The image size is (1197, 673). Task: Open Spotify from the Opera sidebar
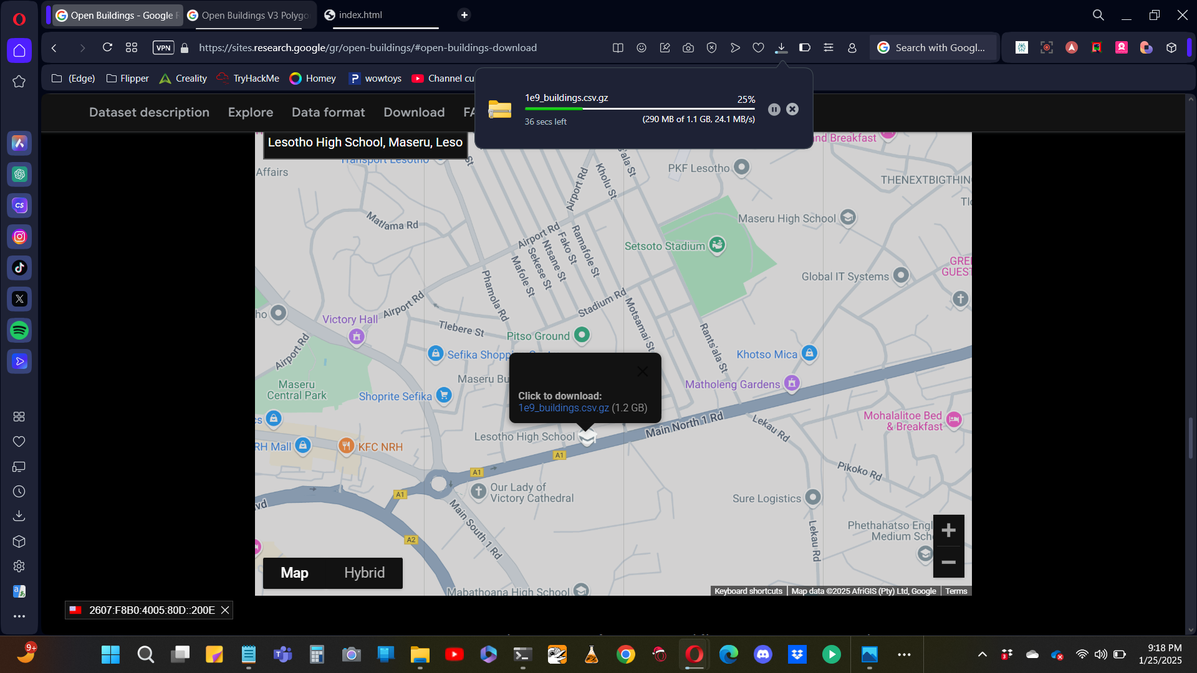click(x=19, y=330)
